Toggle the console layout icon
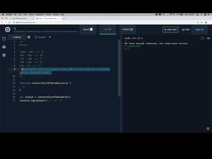This screenshot has height=159, width=212. pyautogui.click(x=202, y=38)
